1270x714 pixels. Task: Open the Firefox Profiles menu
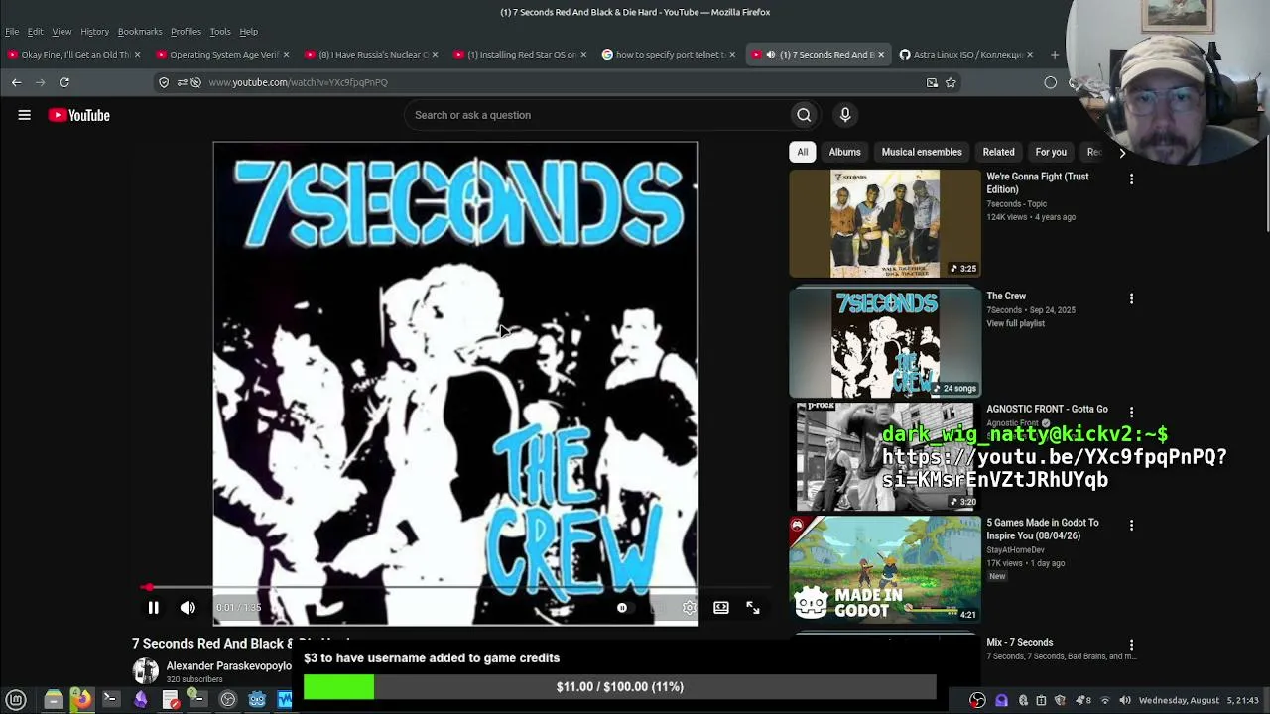[186, 32]
